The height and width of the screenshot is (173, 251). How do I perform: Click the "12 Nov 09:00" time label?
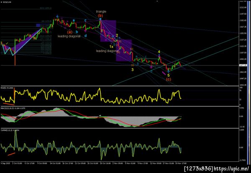156,163
